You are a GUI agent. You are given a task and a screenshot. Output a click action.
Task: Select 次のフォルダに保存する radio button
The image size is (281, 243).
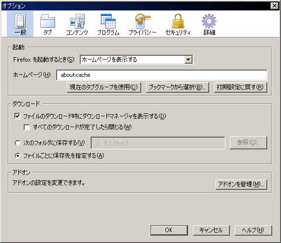pos(18,143)
